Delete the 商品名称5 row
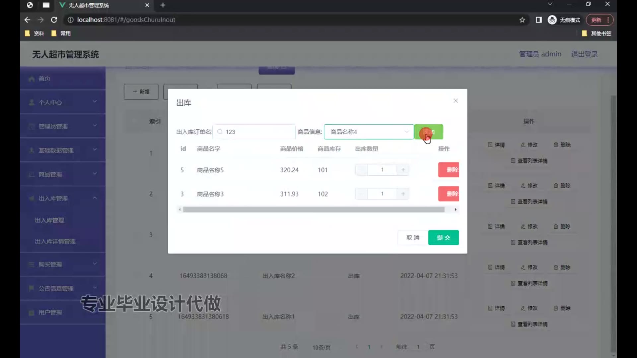 pos(449,170)
